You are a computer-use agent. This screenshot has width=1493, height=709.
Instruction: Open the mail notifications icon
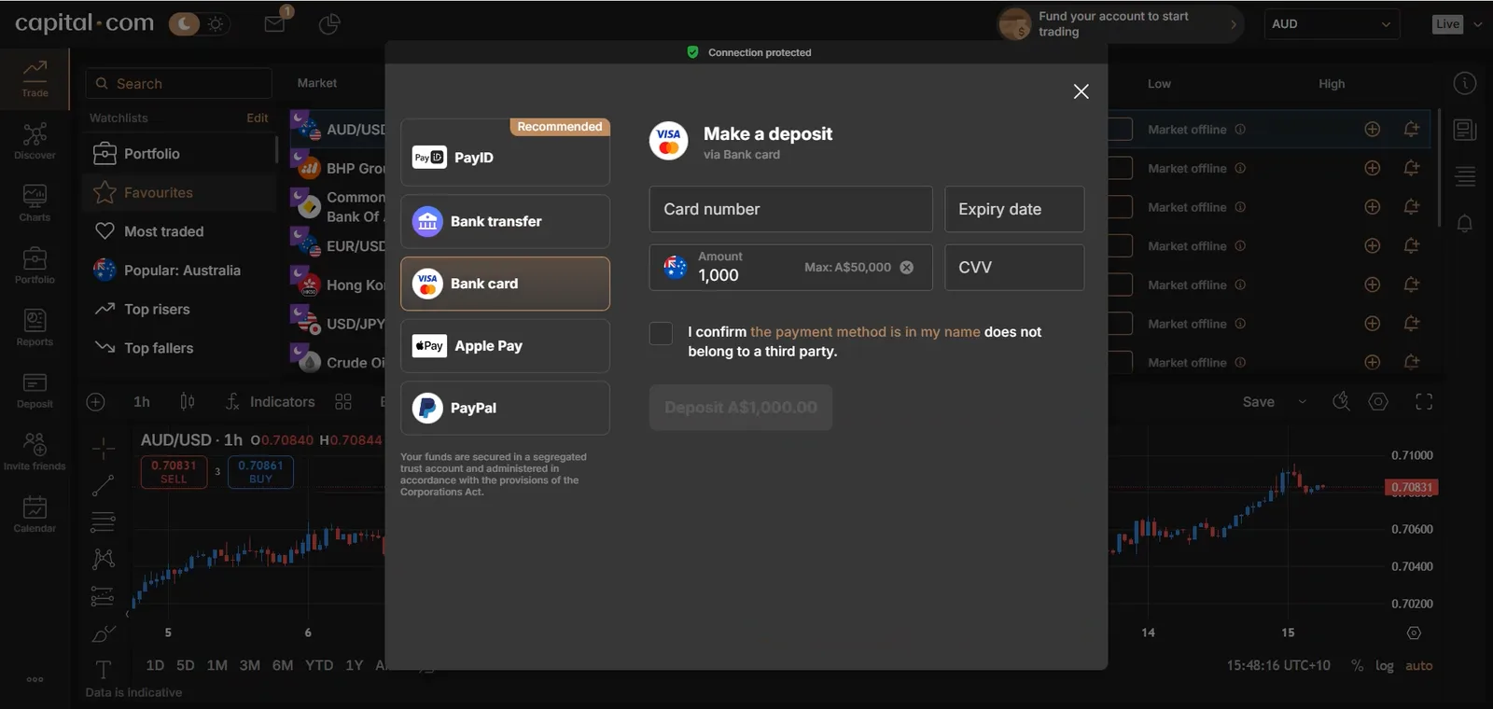coord(275,23)
